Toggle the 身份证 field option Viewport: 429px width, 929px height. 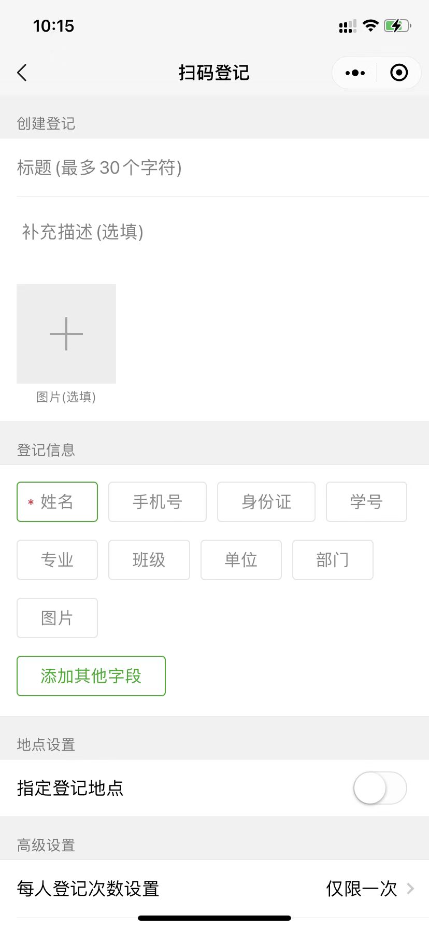pyautogui.click(x=266, y=502)
